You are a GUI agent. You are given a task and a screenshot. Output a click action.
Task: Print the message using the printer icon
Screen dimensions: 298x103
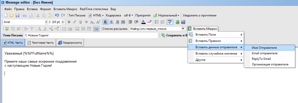(x=25, y=15)
